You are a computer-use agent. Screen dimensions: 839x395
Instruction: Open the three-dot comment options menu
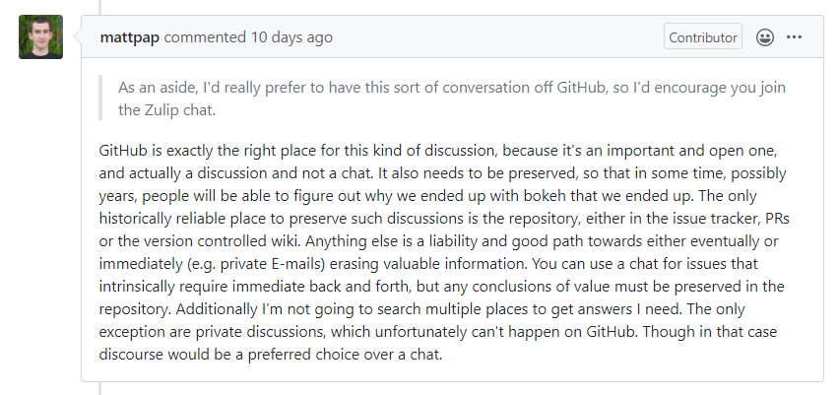point(794,36)
